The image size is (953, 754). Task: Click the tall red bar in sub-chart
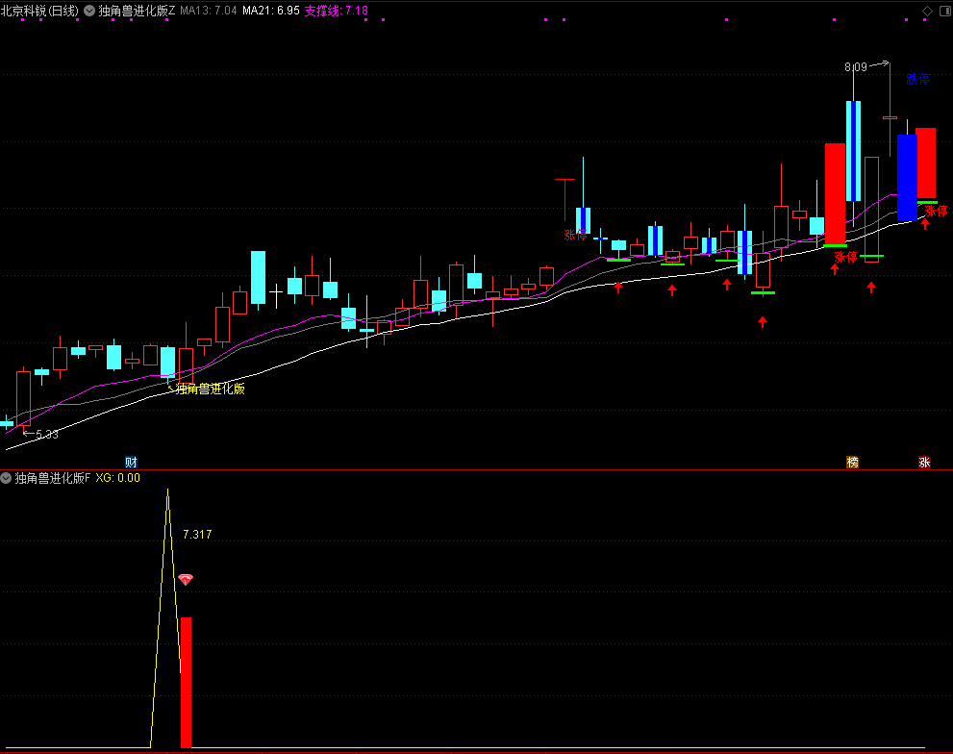click(186, 682)
